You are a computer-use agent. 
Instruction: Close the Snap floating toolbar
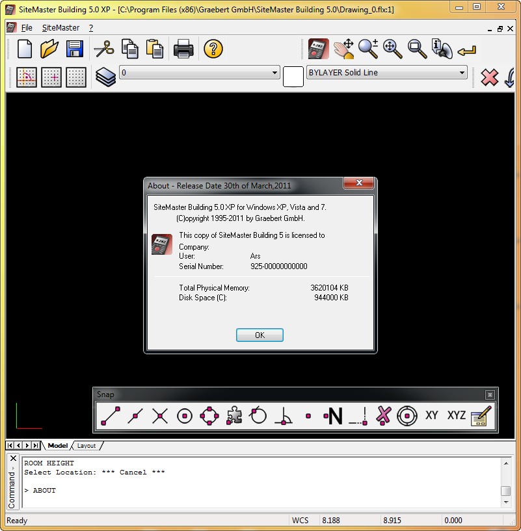click(x=490, y=395)
